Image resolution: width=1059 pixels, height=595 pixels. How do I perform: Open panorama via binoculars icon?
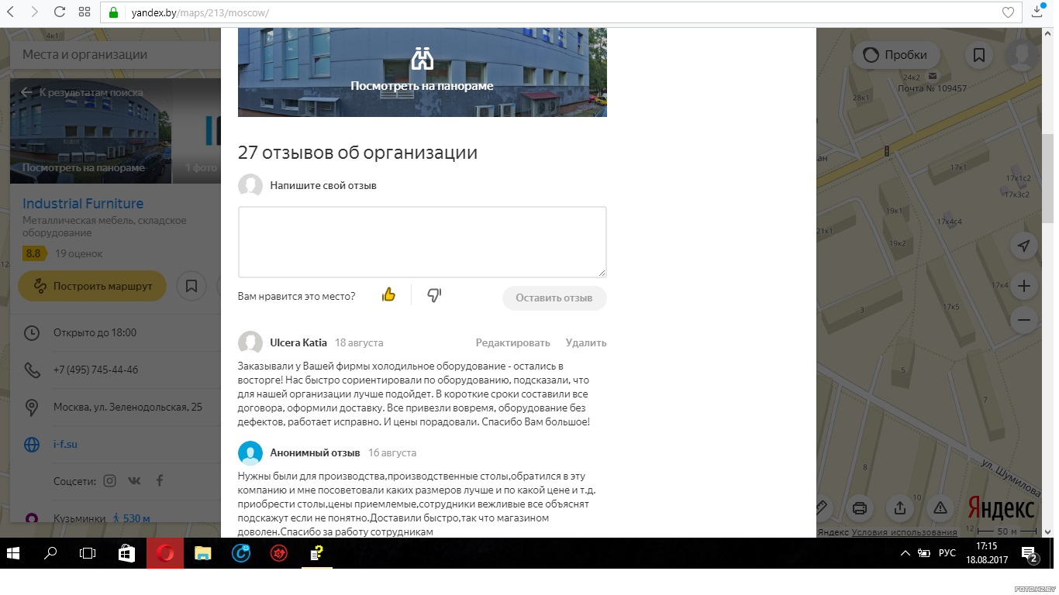(x=422, y=59)
